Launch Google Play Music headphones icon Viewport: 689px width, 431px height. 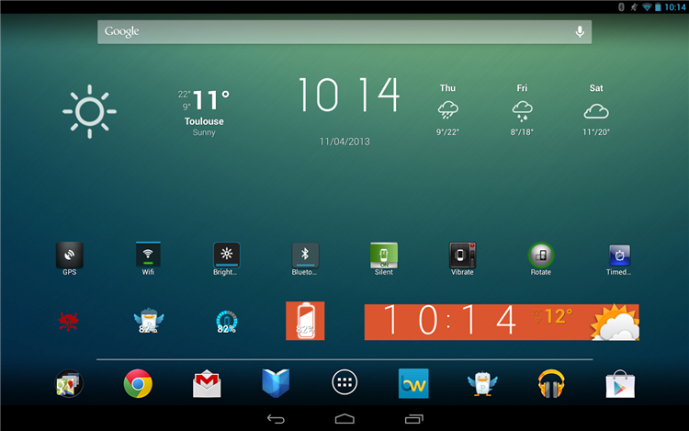coord(551,383)
